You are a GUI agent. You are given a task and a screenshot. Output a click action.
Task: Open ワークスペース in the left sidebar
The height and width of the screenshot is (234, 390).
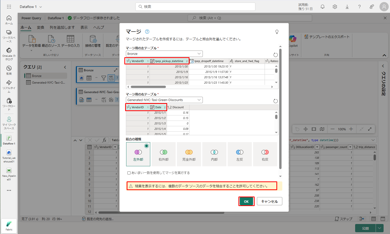[9, 36]
